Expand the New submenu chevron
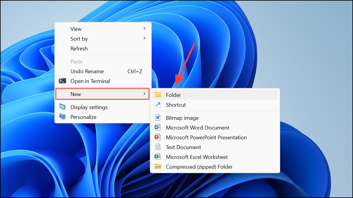The image size is (353, 198). click(145, 94)
